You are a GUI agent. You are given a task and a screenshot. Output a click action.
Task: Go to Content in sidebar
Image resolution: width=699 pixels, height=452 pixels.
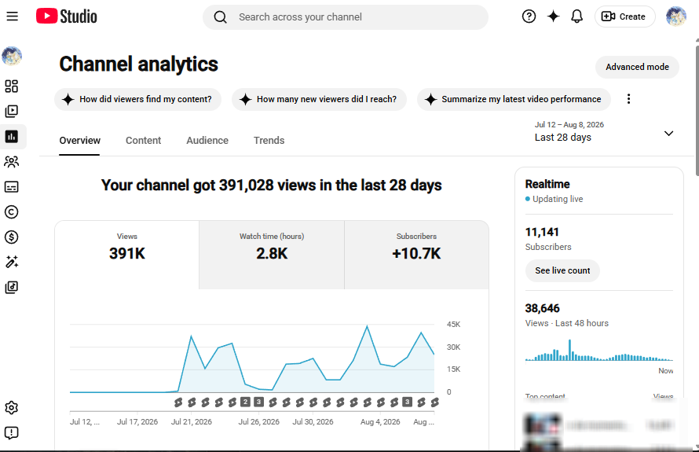pos(12,111)
